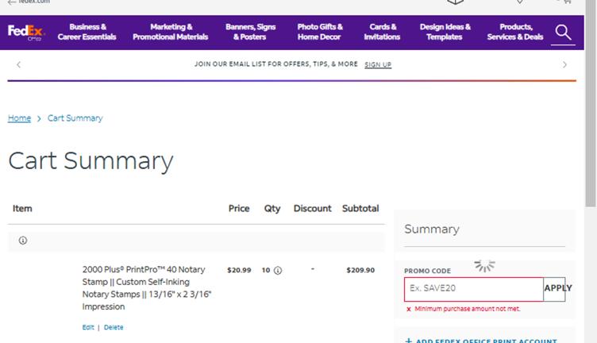Go to previous banner with left chevron
Image resolution: width=597 pixels, height=343 pixels.
click(x=19, y=65)
